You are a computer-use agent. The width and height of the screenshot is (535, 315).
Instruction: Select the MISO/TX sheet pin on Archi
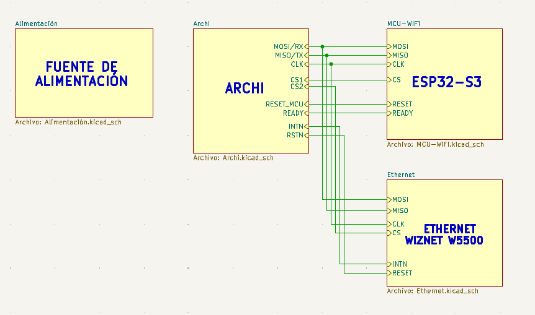pyautogui.click(x=292, y=55)
